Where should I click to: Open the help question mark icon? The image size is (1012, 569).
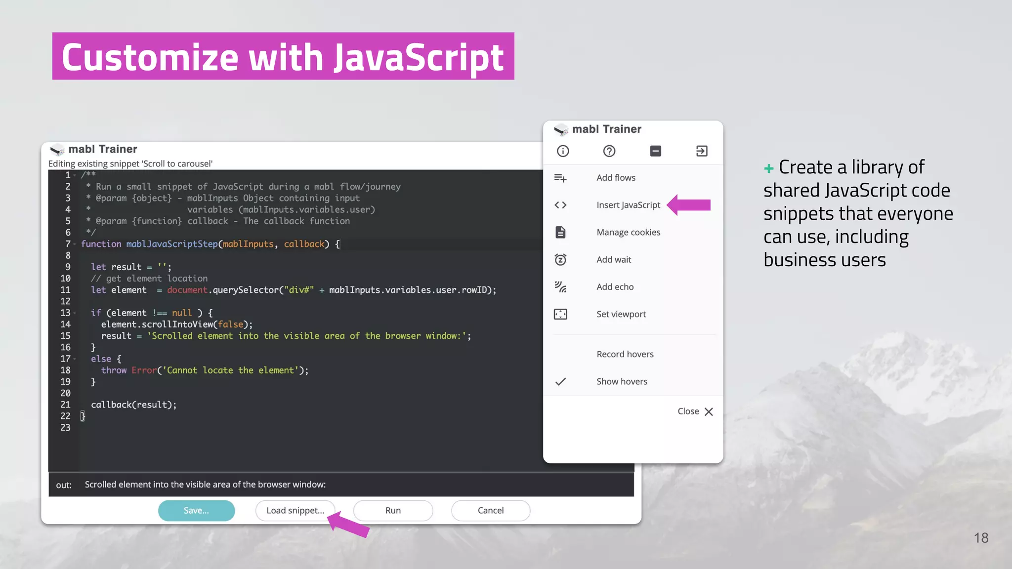click(609, 151)
